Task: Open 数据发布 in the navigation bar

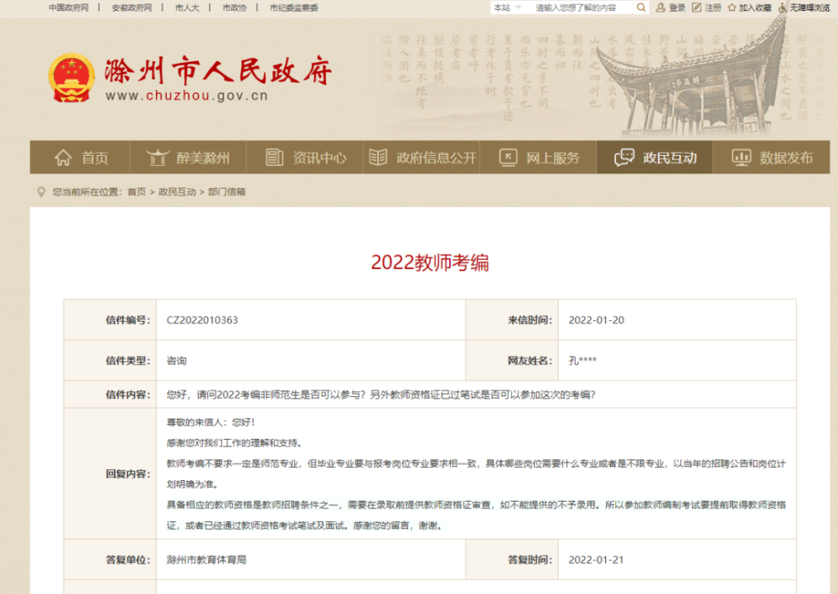Action: coord(772,158)
